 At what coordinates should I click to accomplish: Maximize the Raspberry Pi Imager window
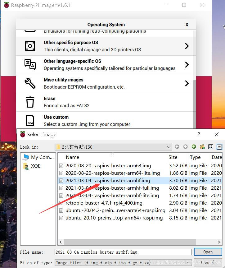[x=184, y=5]
